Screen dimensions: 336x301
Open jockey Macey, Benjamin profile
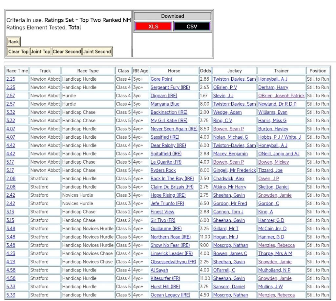point(230,154)
